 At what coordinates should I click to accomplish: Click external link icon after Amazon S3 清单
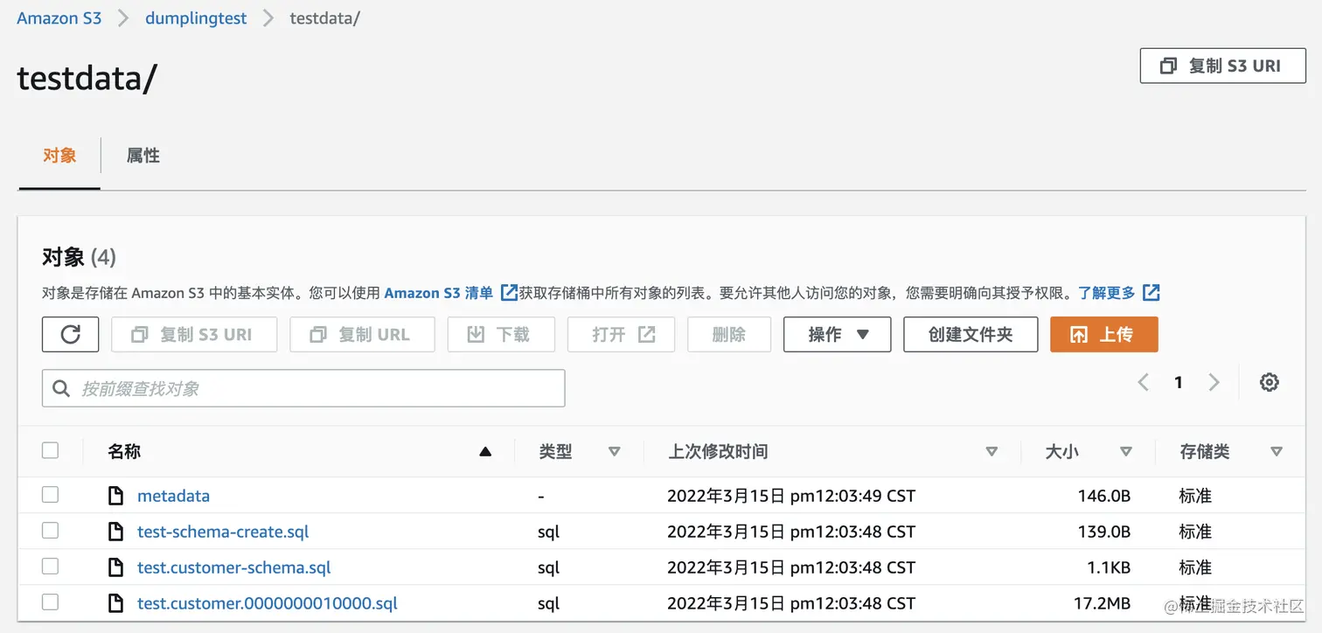509,293
